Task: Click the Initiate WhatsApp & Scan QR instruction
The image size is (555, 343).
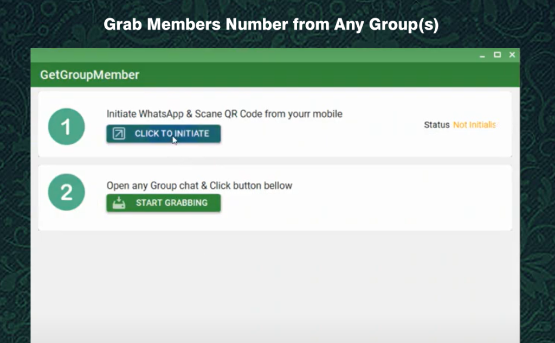Action: pos(224,114)
